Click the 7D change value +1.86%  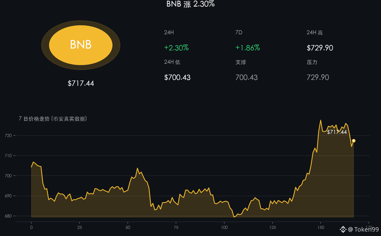click(x=248, y=48)
